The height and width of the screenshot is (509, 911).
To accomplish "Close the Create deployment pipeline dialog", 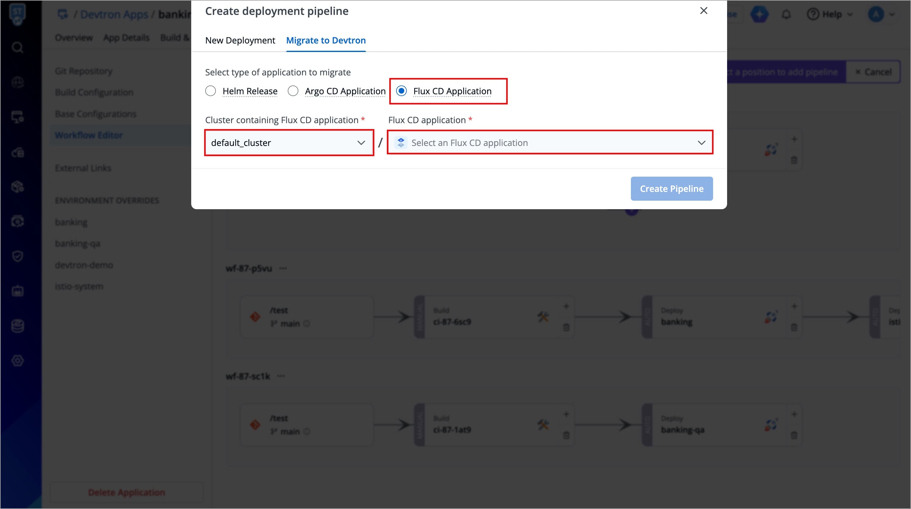I will [703, 11].
